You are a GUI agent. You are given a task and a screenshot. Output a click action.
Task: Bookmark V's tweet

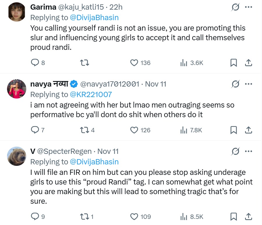(x=233, y=216)
